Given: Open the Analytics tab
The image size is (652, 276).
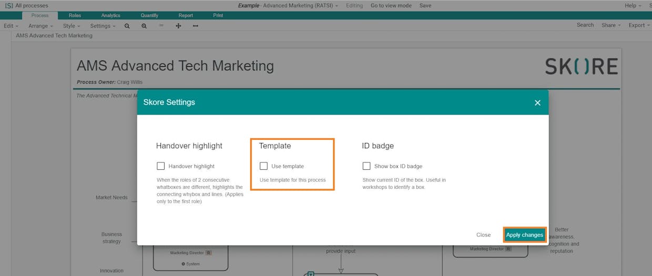Looking at the screenshot, I should 110,16.
